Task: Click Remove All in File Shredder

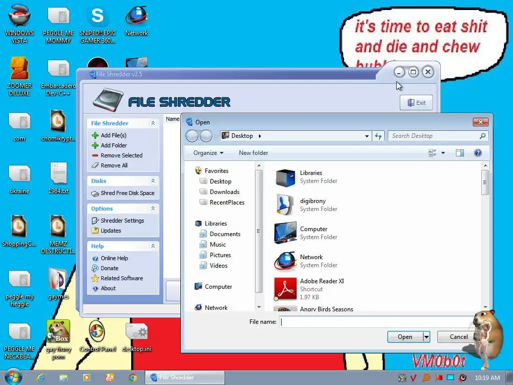Action: click(x=113, y=165)
